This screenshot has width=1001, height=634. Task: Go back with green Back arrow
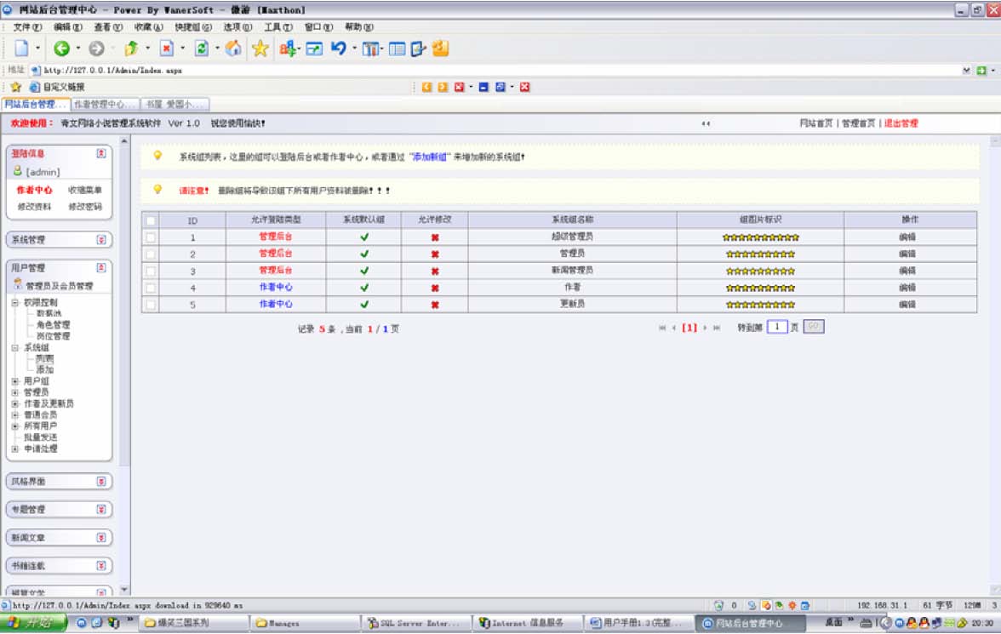tap(62, 49)
